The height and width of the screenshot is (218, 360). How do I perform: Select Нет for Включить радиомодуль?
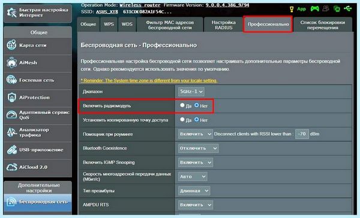(197, 105)
